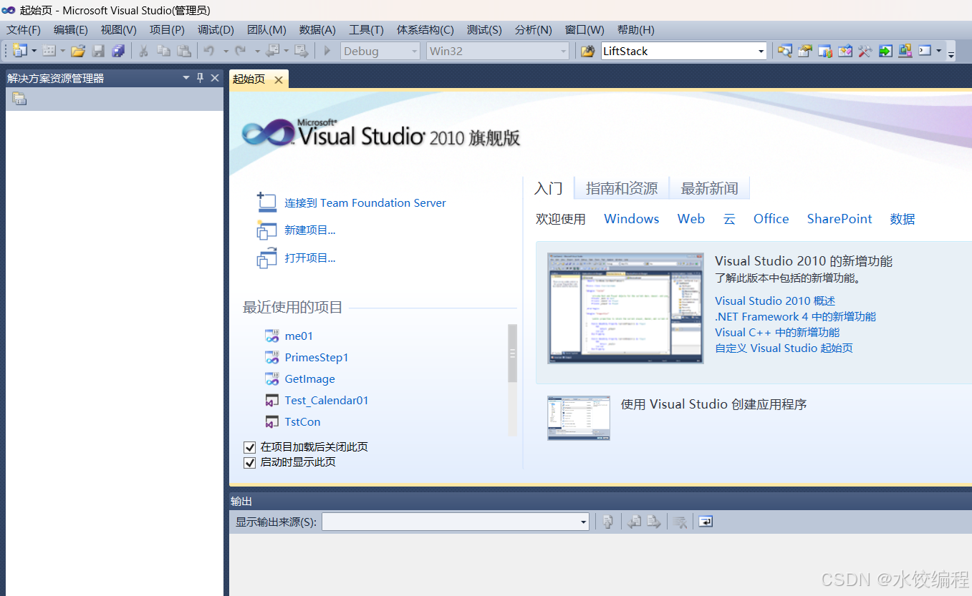Screen dimensions: 972x596
Task: Click 连接到 Team Foundation Server link
Action: (365, 203)
